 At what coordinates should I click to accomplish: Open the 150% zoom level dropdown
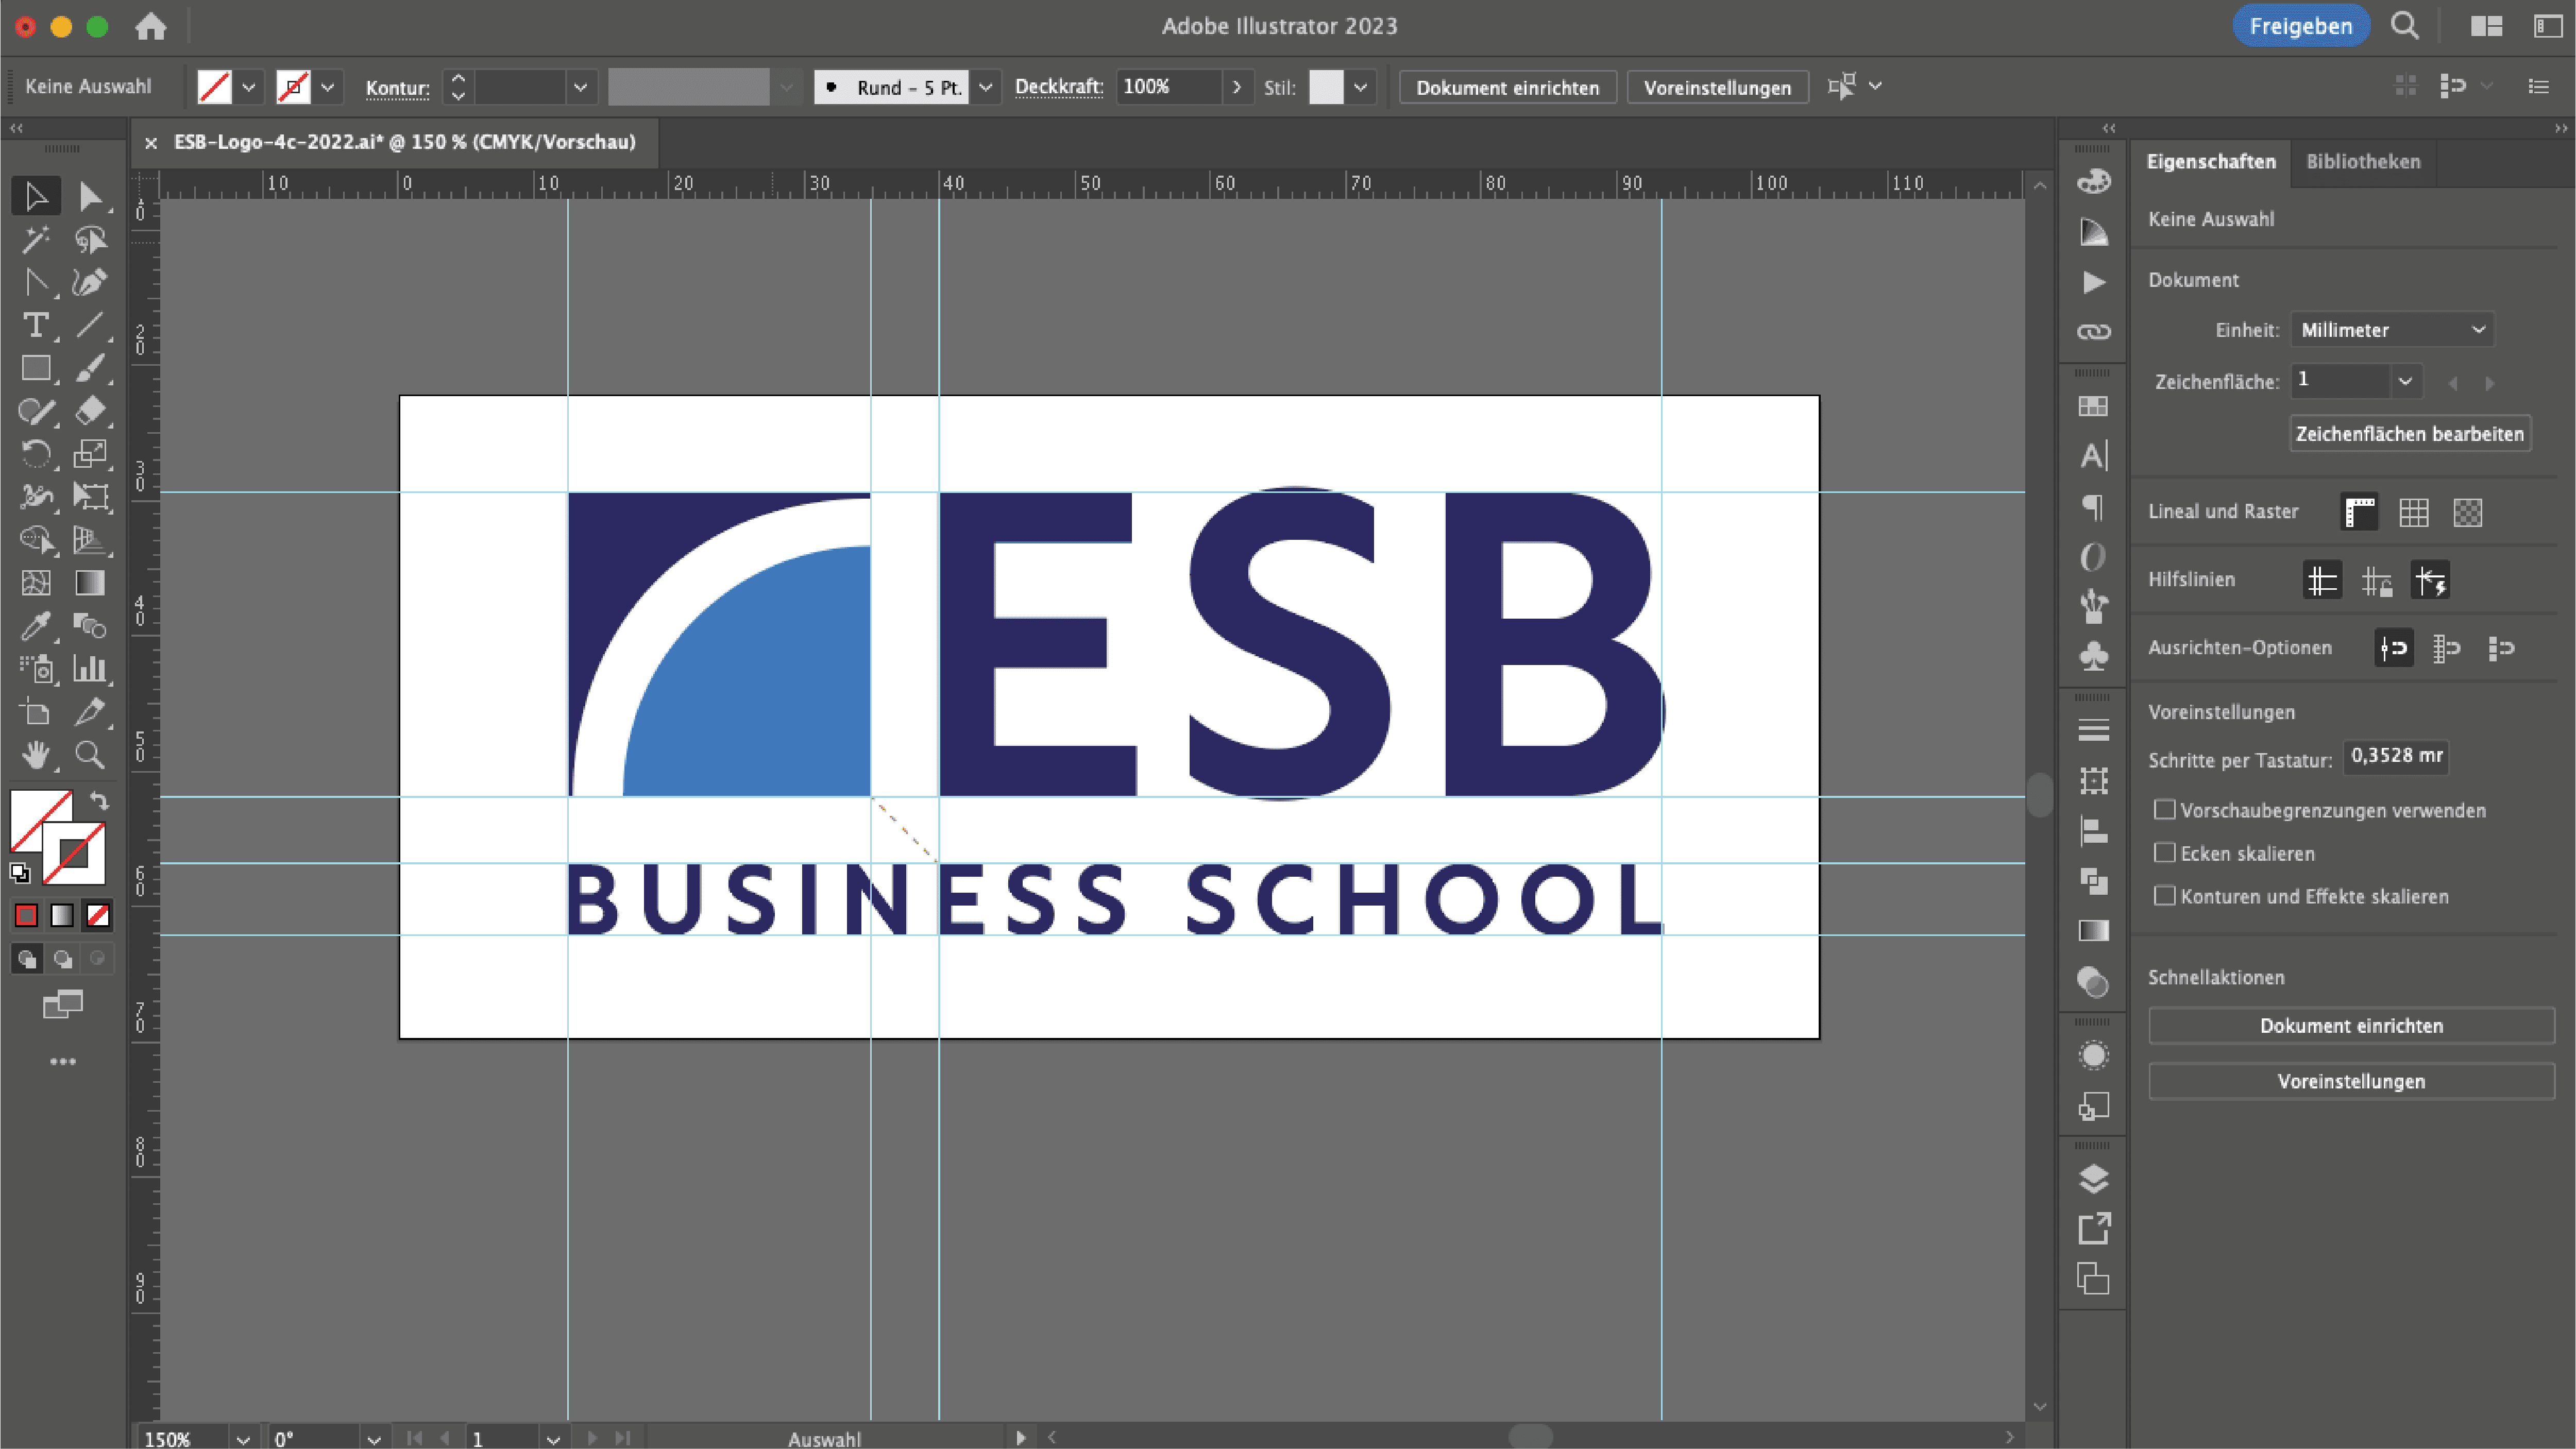coord(243,1439)
